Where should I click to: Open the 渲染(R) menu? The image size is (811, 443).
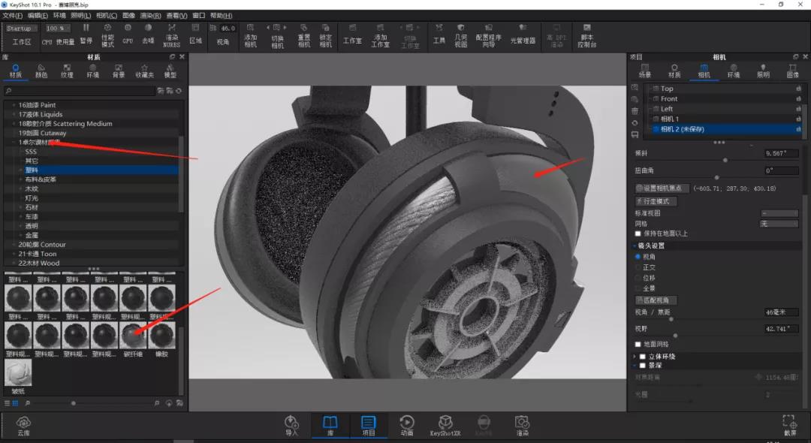pyautogui.click(x=150, y=16)
